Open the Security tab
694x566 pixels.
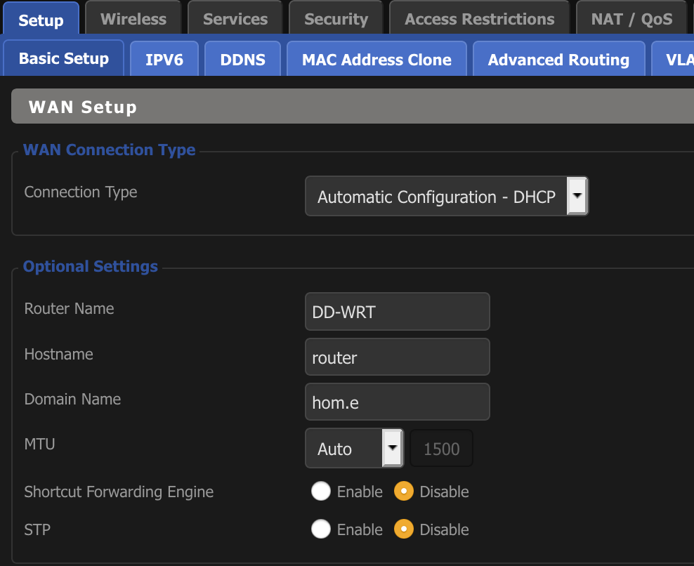click(x=336, y=19)
